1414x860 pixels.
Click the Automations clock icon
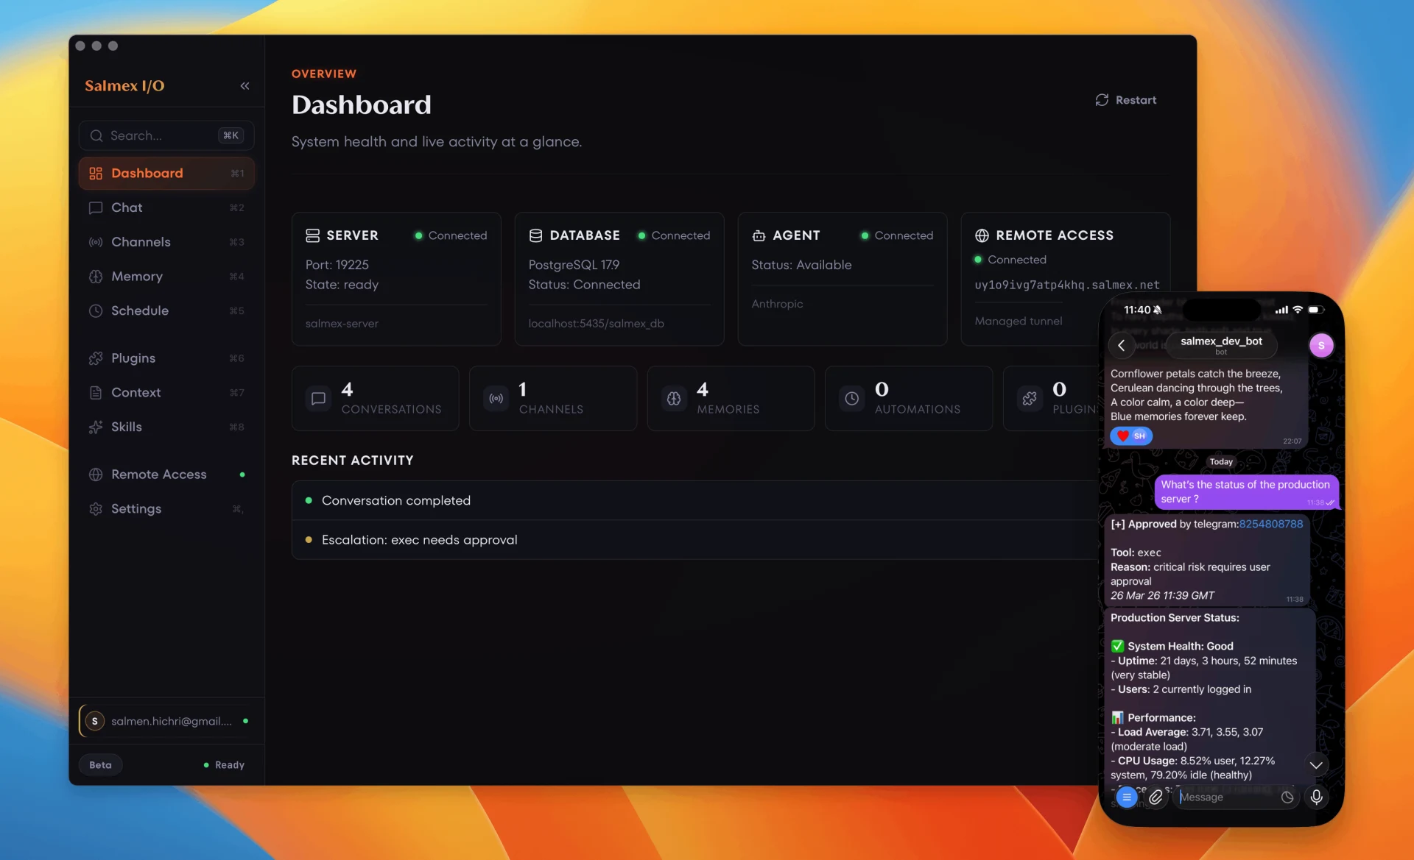click(852, 398)
